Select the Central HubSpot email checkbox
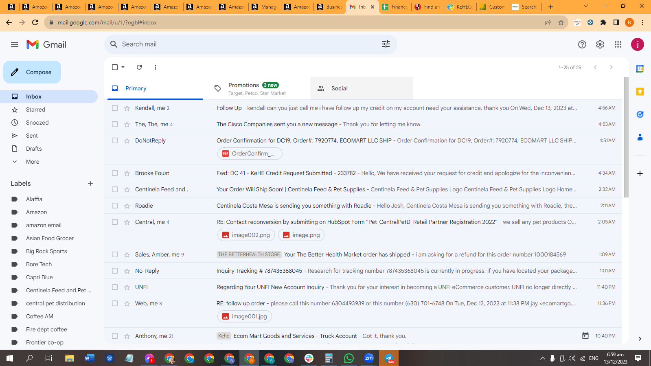 pos(115,222)
